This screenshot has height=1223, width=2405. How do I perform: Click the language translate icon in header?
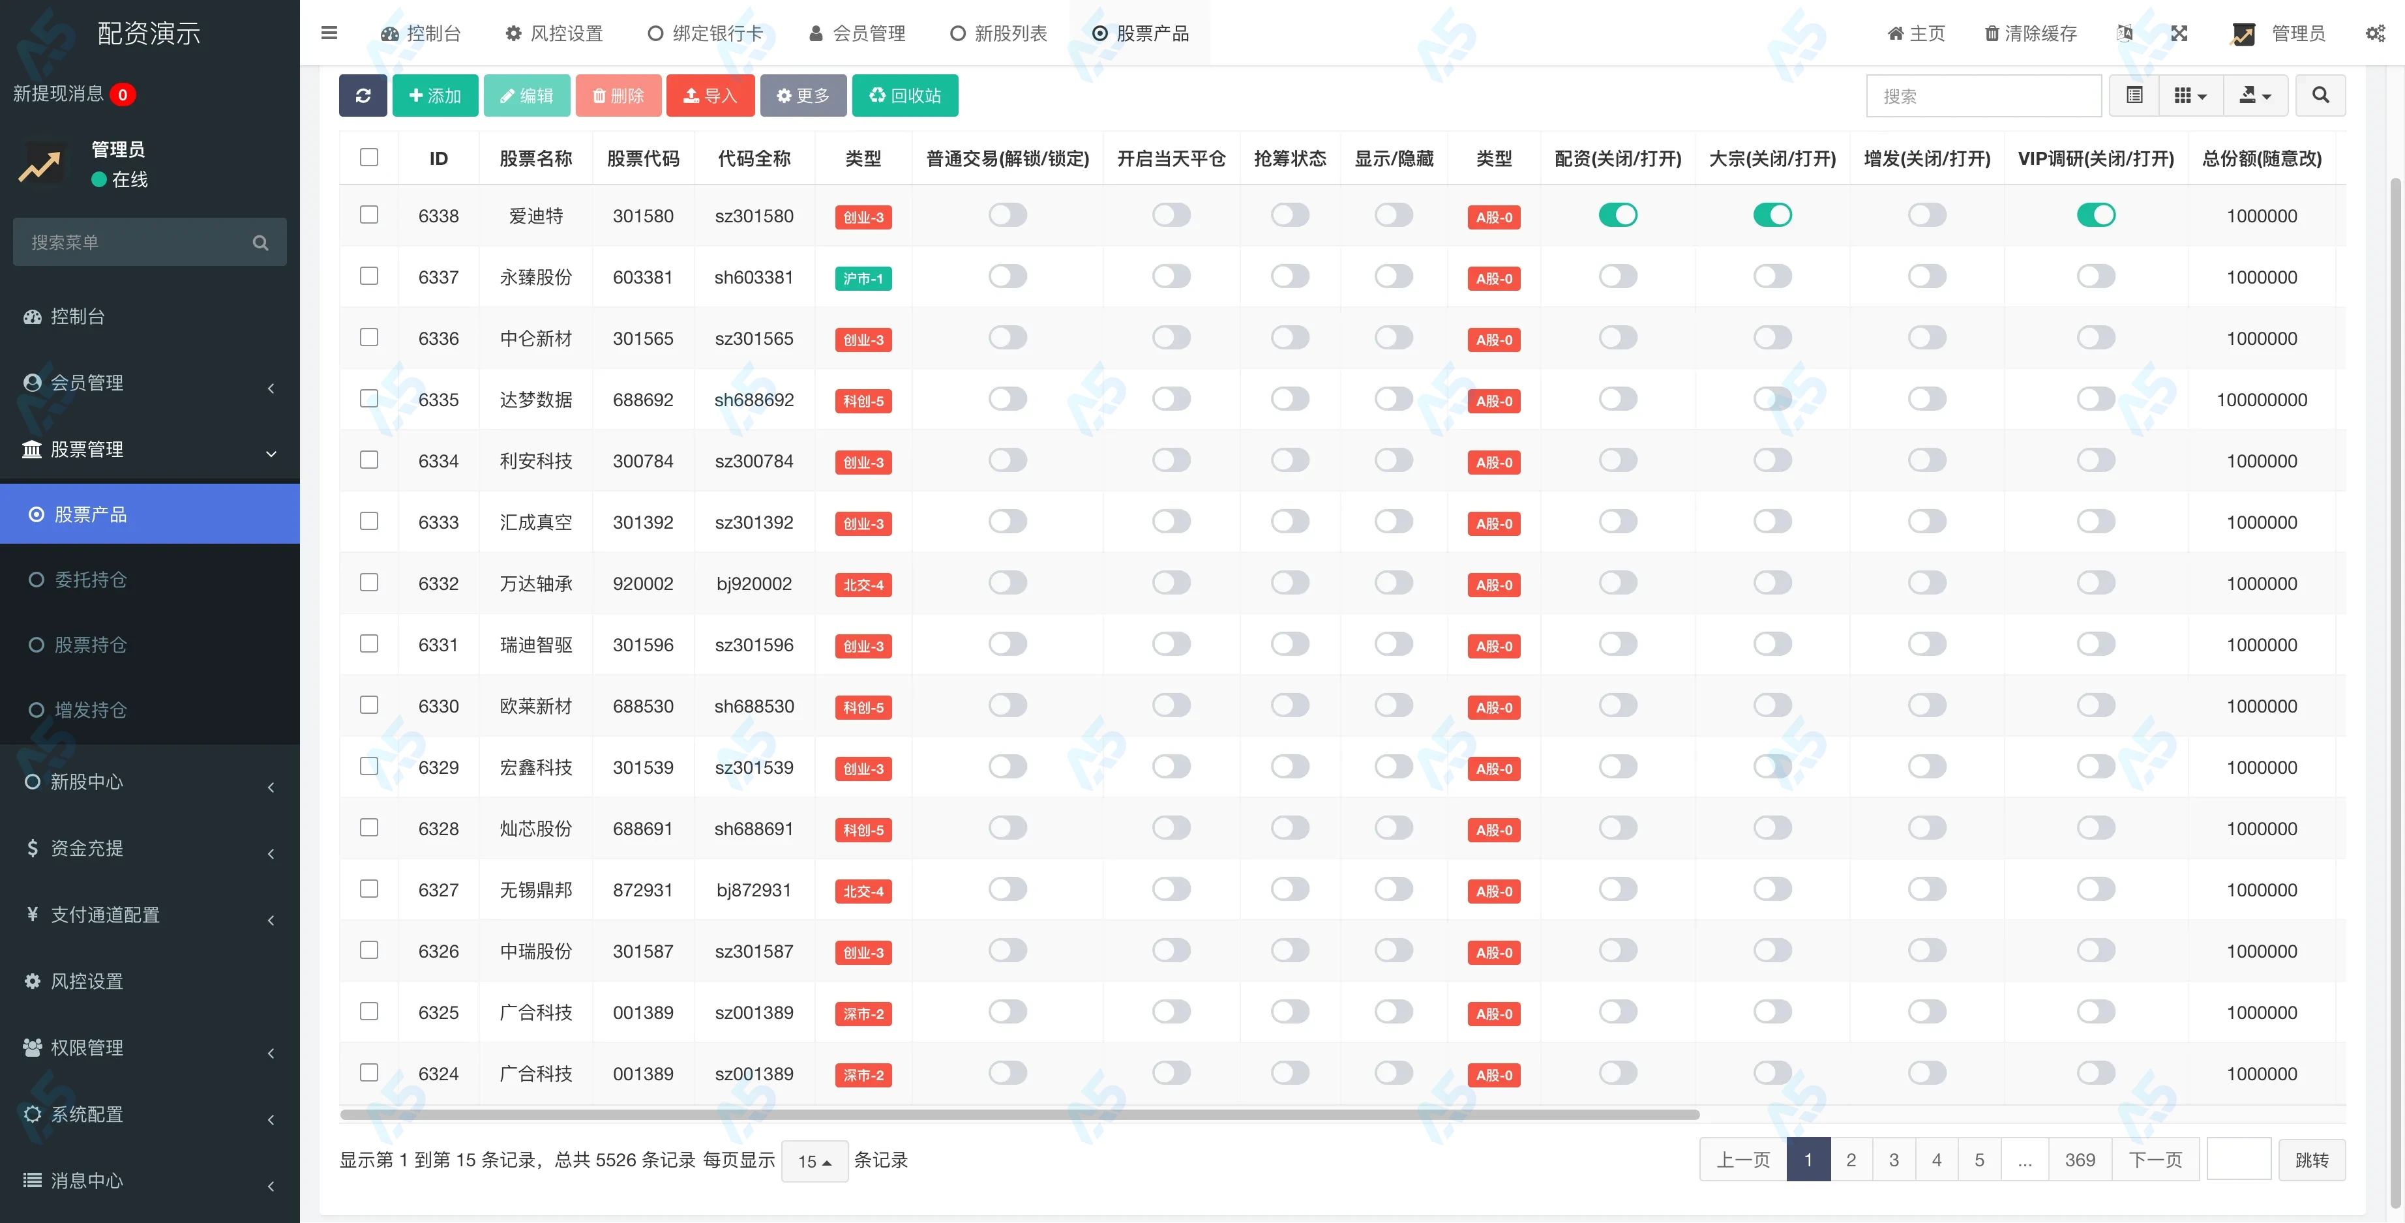pyautogui.click(x=2125, y=34)
